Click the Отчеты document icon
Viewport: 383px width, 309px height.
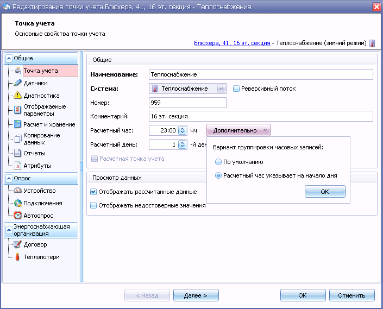[17, 153]
